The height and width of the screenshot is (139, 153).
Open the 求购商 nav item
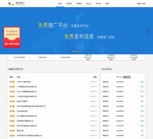tap(79, 3)
